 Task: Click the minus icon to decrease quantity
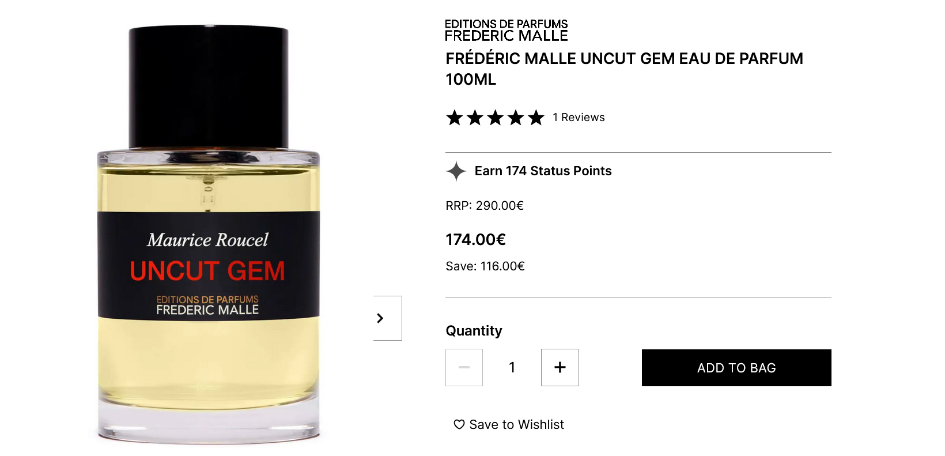464,367
